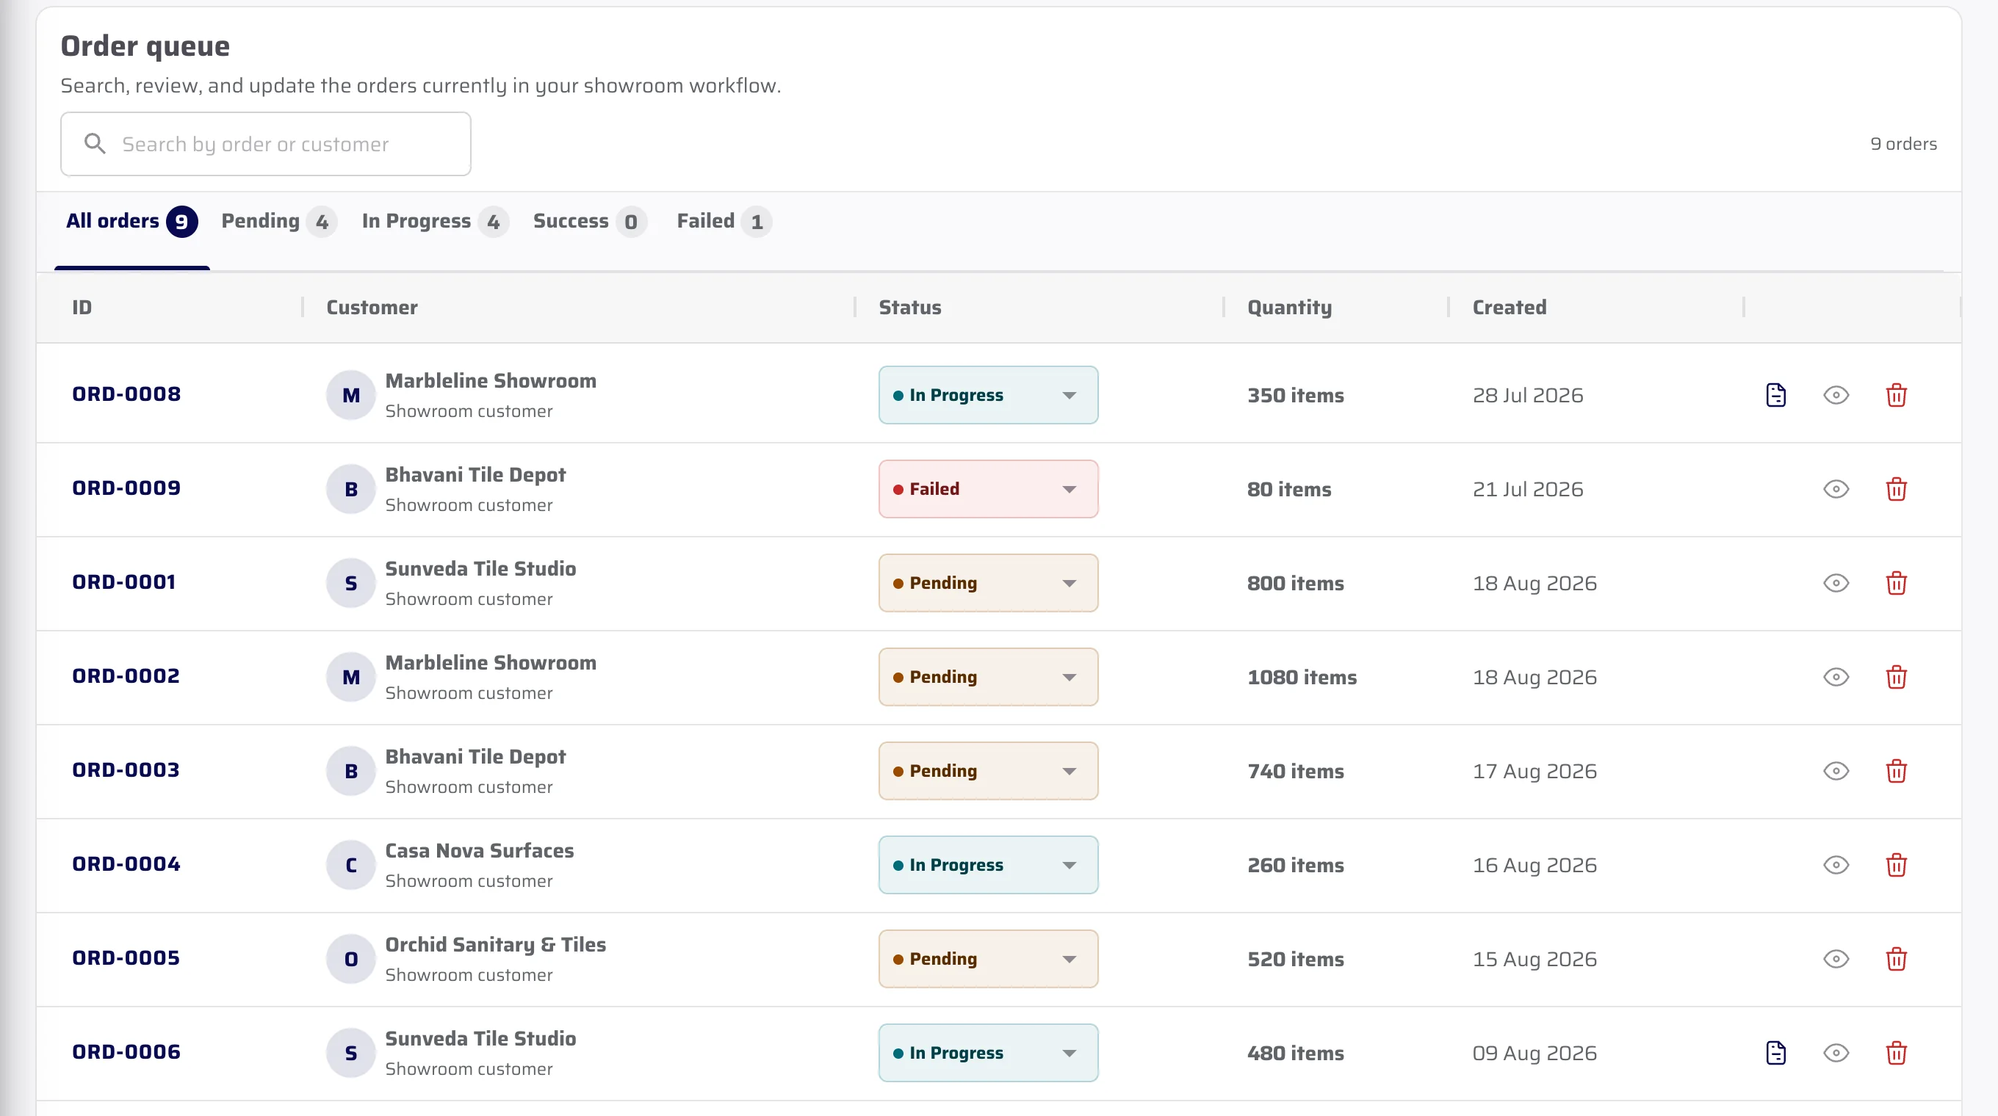The image size is (1998, 1116).
Task: Delete order ORD-0004 with trash icon
Action: [1897, 865]
